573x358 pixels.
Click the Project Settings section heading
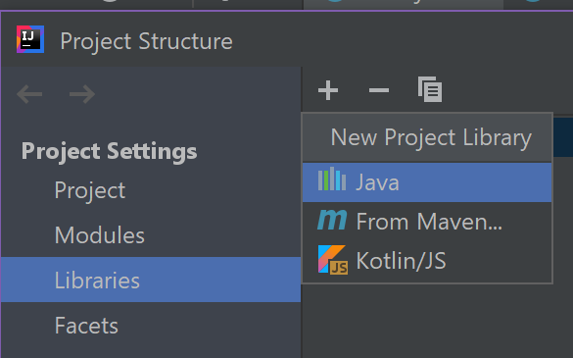pyautogui.click(x=109, y=152)
